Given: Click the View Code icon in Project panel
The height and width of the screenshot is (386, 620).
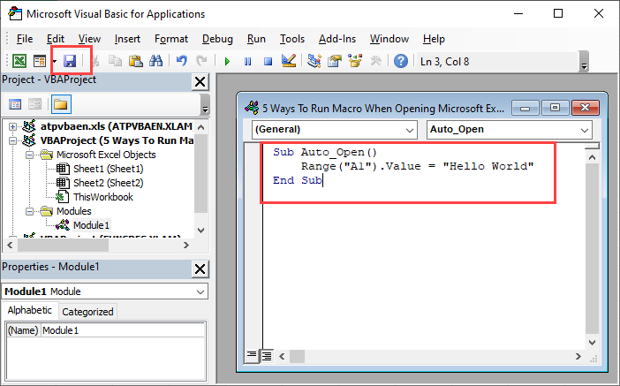Looking at the screenshot, I should (x=15, y=104).
